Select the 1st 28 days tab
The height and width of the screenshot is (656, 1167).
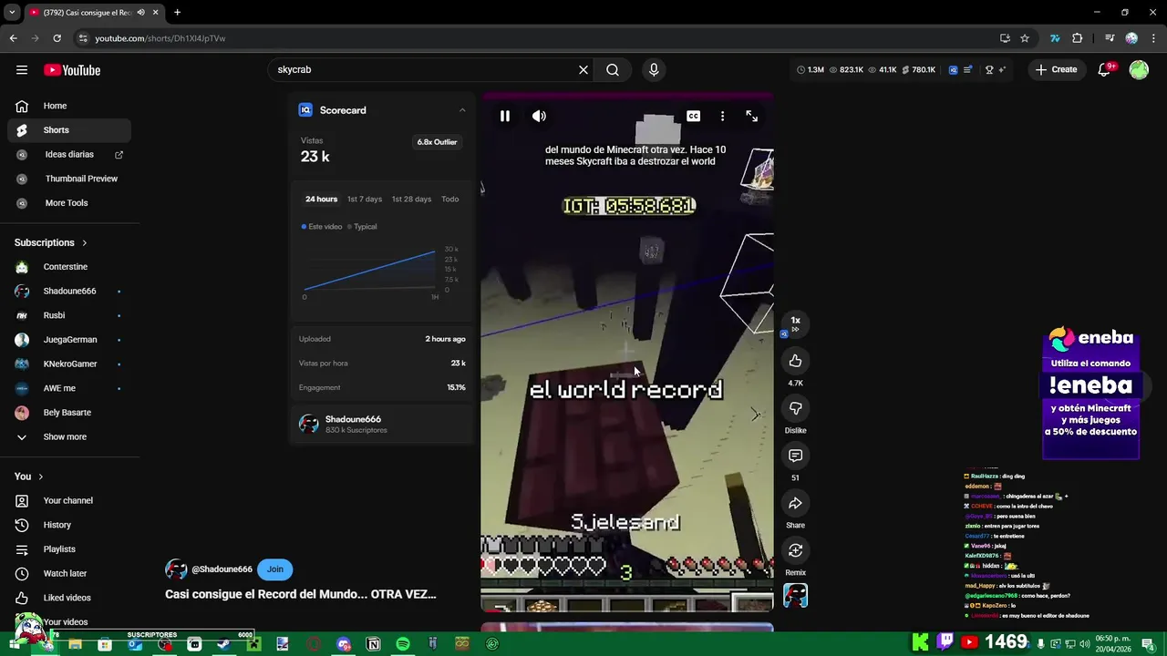411,199
